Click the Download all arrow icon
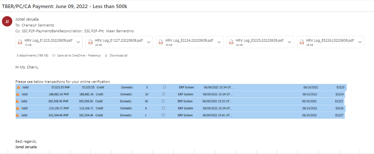Viewport: 374px width, 154px height. tap(106, 56)
